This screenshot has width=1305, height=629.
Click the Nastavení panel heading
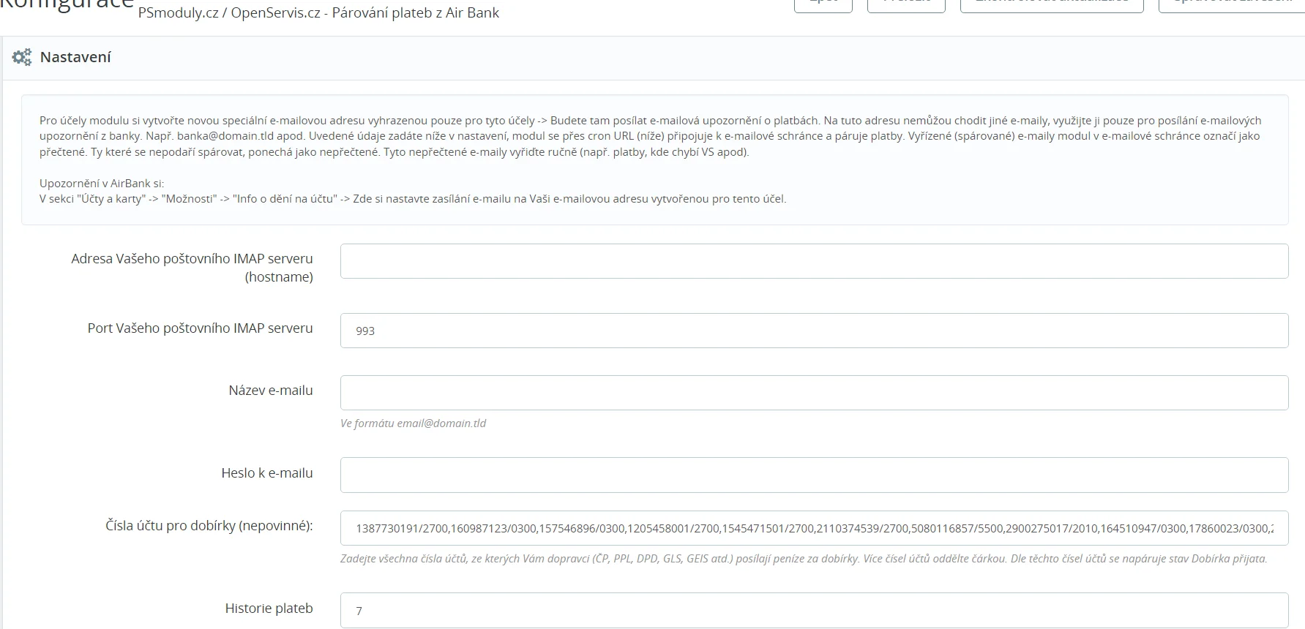75,57
